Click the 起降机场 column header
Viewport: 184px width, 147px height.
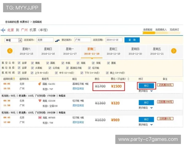click(x=24, y=79)
